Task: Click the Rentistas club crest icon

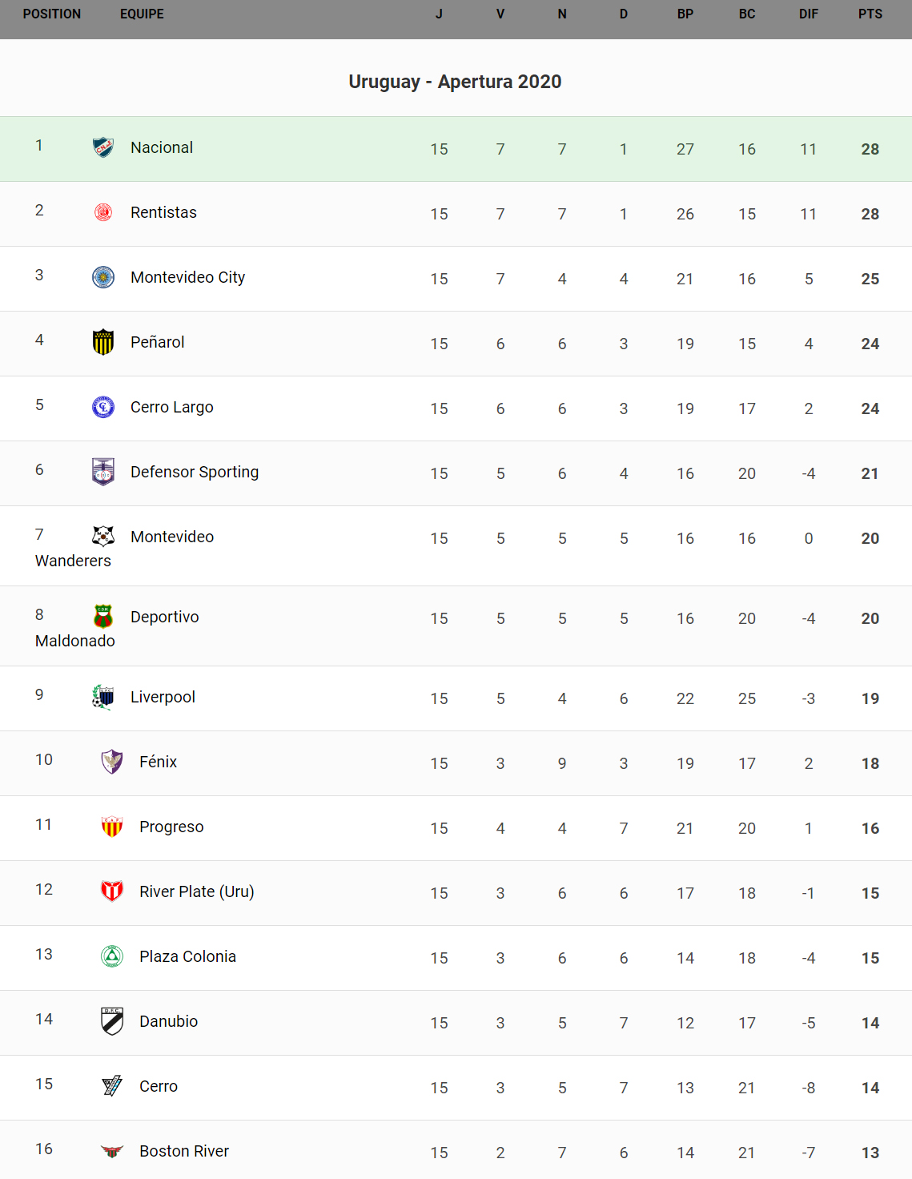Action: point(103,212)
